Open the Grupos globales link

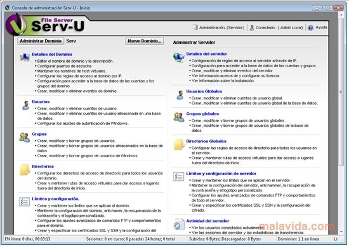202,114
